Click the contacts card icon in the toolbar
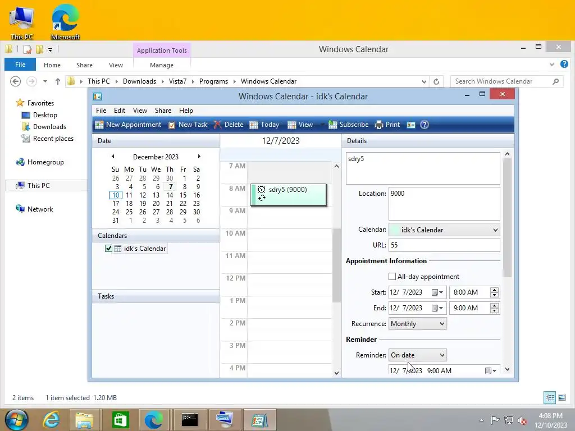Image resolution: width=575 pixels, height=431 pixels. coord(410,125)
